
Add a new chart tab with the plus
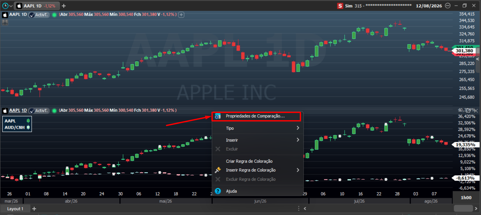tap(64, 6)
